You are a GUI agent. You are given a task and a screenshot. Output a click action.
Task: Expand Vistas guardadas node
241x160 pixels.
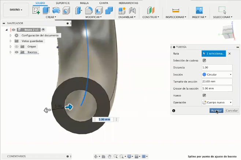point(11,41)
